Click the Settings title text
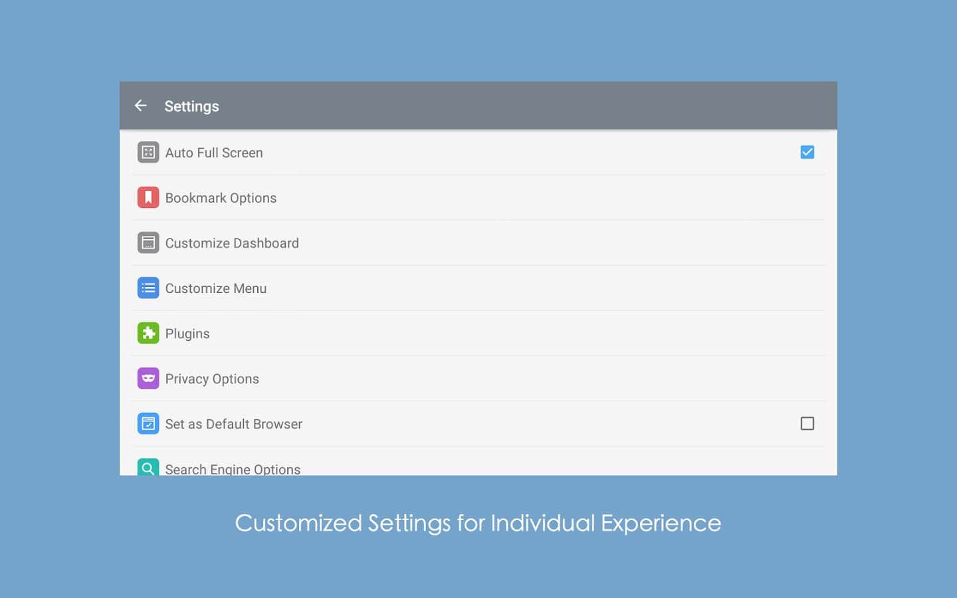Image resolution: width=957 pixels, height=598 pixels. click(191, 106)
